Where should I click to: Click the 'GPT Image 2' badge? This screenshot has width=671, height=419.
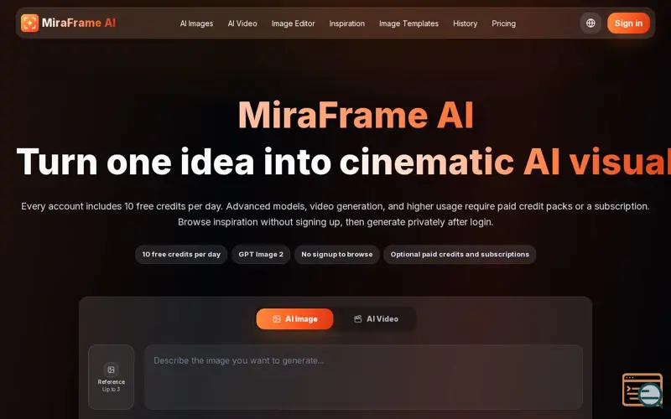click(261, 255)
